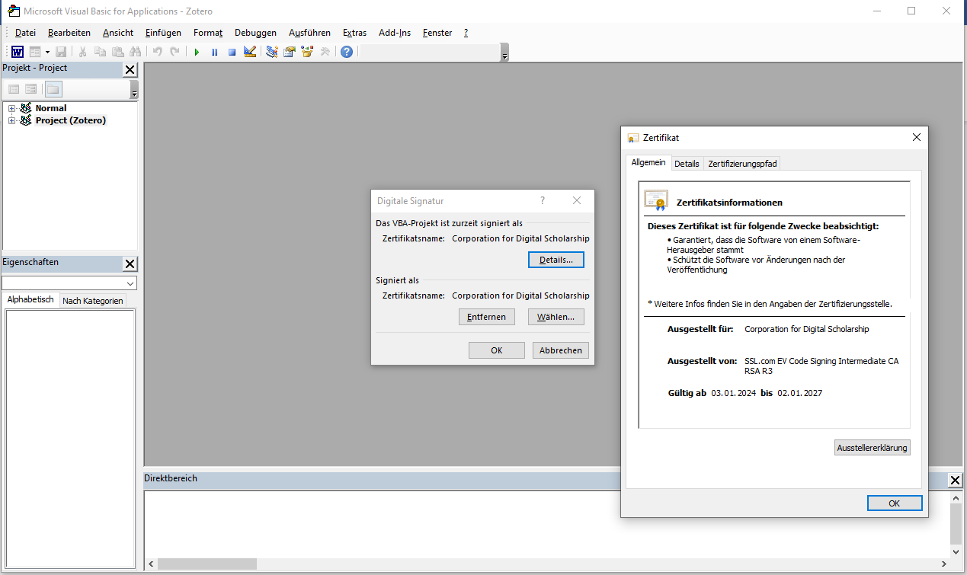Image resolution: width=967 pixels, height=575 pixels.
Task: Toggle Design Mode ruler icon
Action: click(x=249, y=52)
